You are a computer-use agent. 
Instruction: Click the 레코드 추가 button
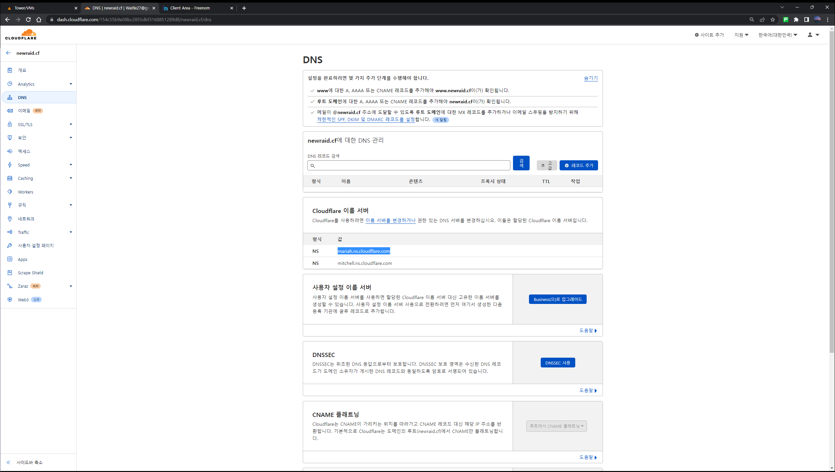coord(579,165)
